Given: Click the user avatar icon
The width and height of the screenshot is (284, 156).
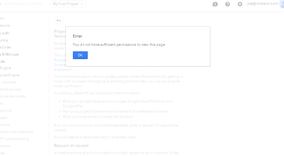Looking at the screenshot, I should click(x=282, y=4).
